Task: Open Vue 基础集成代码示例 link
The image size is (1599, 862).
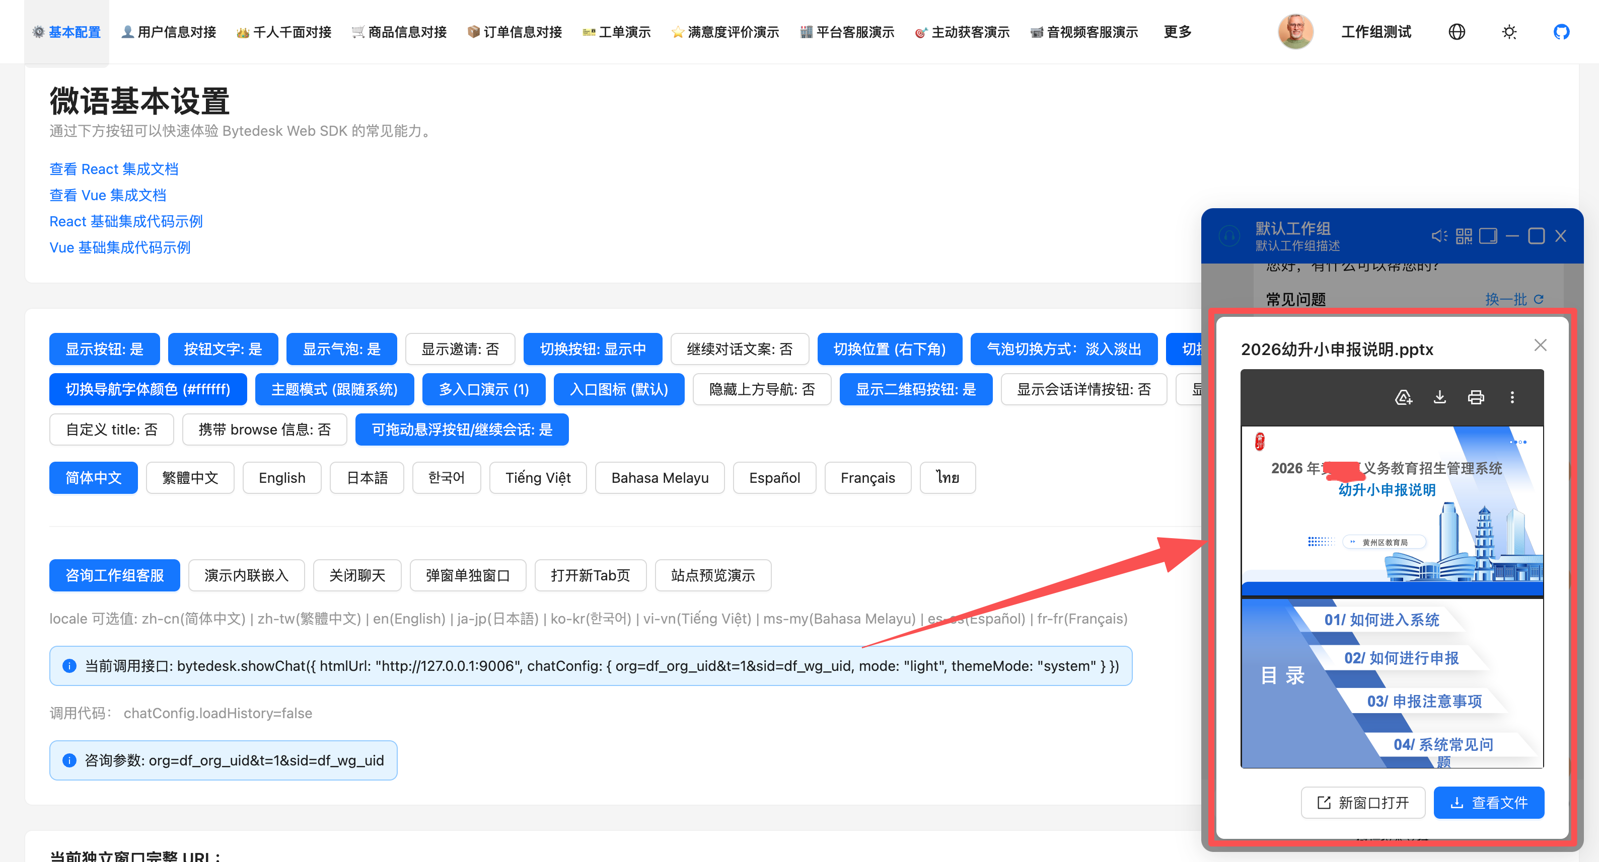Action: coord(120,247)
